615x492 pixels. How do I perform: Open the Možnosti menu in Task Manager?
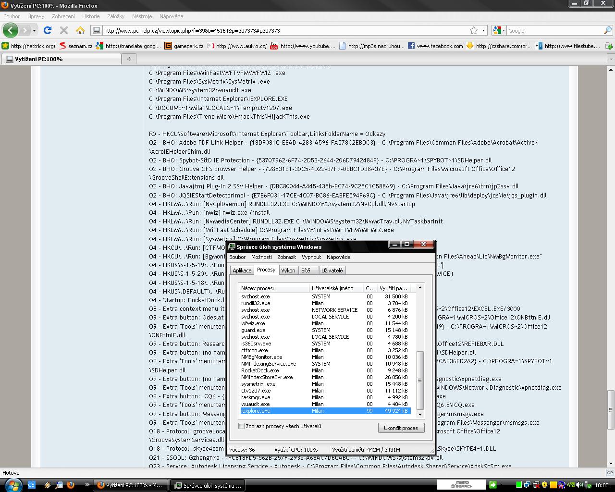(x=261, y=257)
